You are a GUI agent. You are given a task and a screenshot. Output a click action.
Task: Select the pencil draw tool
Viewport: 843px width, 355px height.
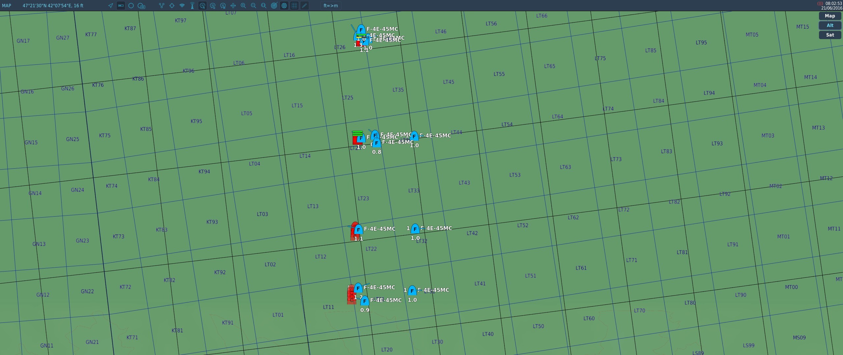click(305, 6)
